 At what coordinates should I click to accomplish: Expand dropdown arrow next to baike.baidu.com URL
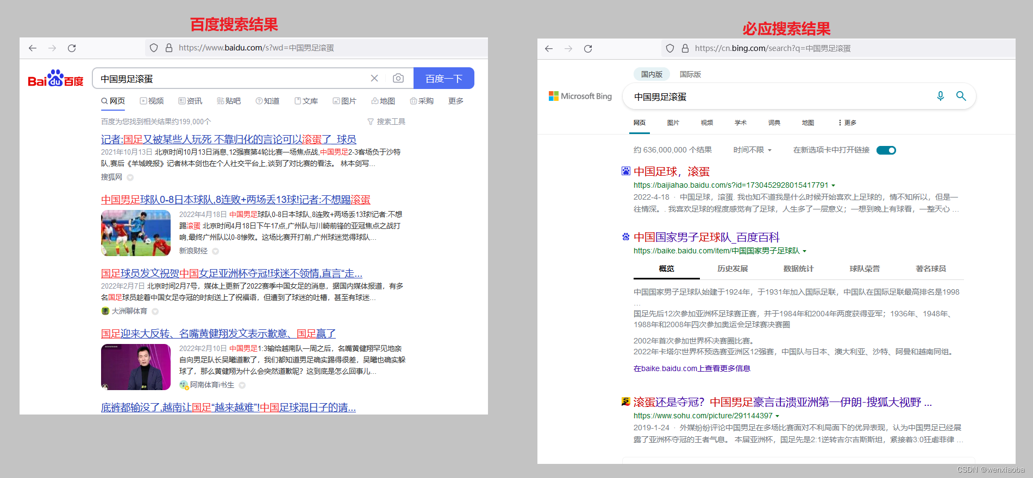(805, 251)
